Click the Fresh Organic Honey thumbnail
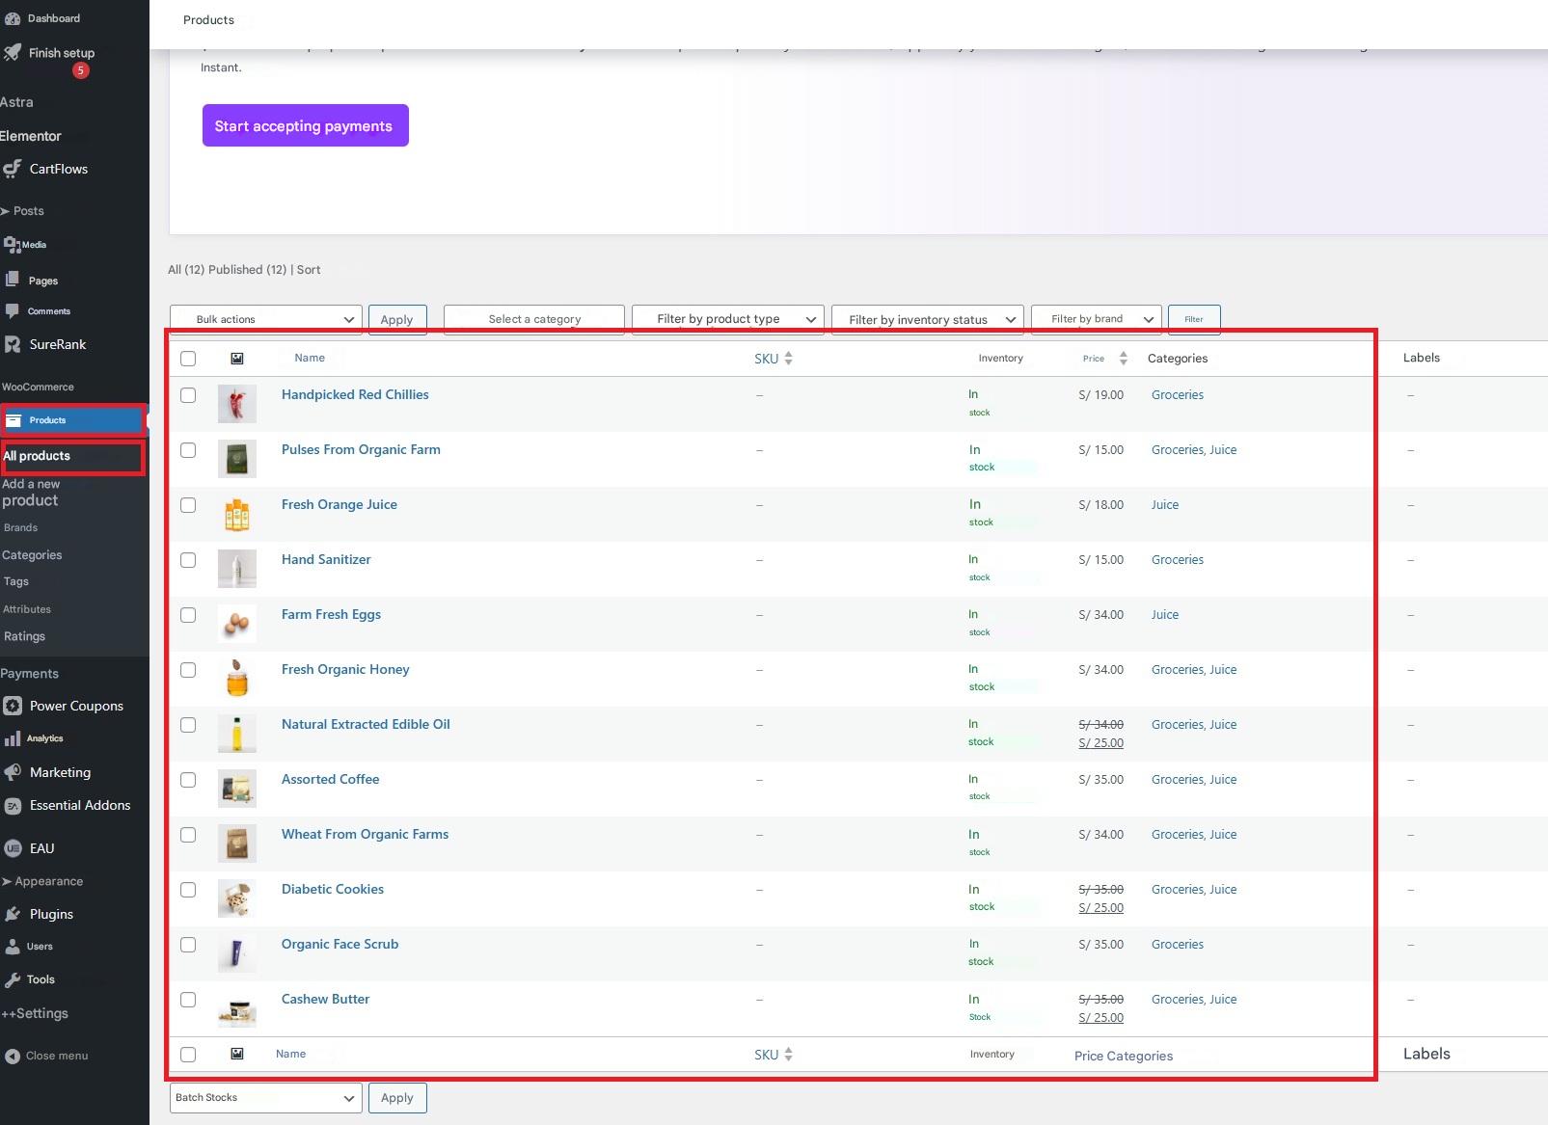1548x1125 pixels. point(237,679)
